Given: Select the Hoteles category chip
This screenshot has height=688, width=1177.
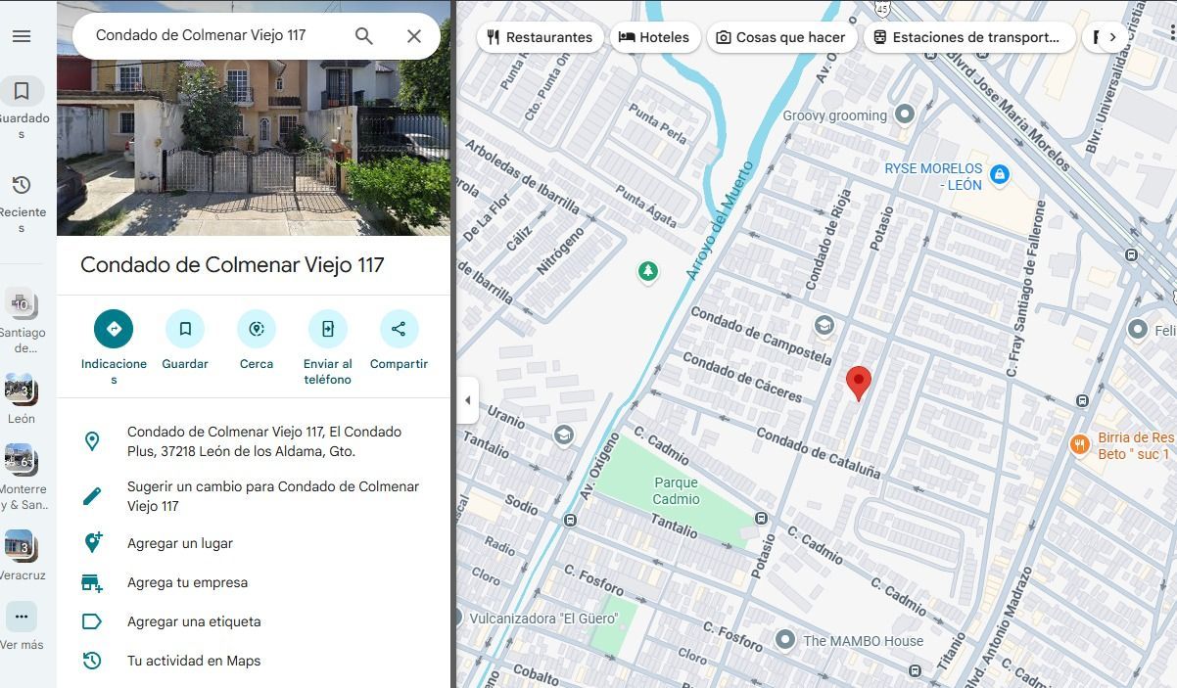Looking at the screenshot, I should (x=654, y=37).
